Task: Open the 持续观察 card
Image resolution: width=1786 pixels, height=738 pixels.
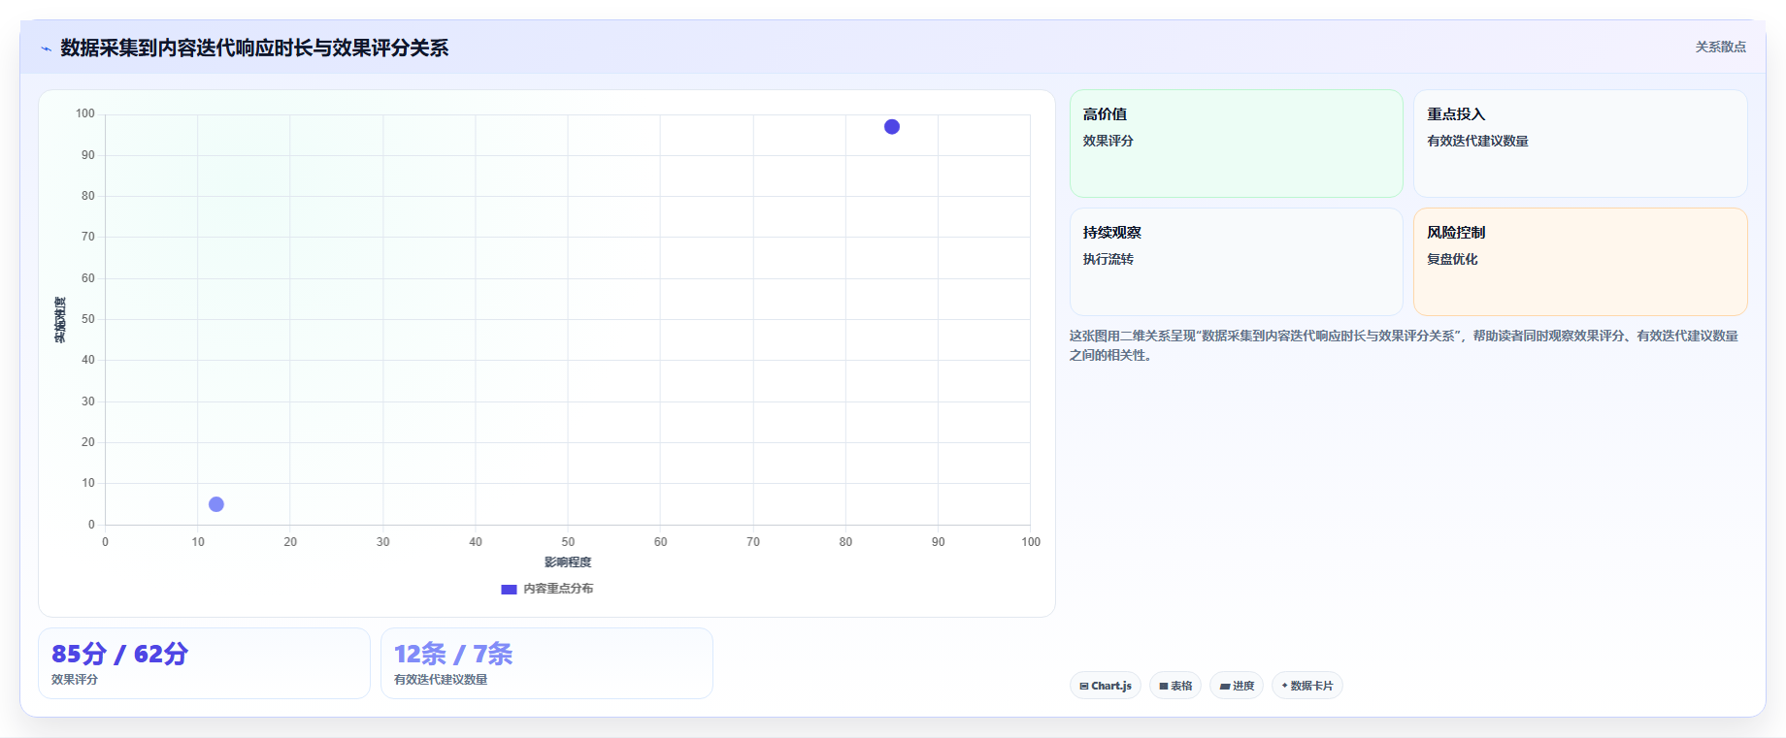Action: pos(1236,262)
